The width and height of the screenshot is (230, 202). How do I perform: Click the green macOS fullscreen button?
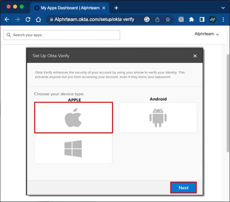pos(22,7)
